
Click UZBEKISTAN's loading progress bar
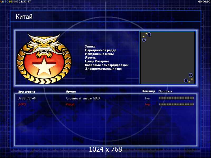[176, 98]
